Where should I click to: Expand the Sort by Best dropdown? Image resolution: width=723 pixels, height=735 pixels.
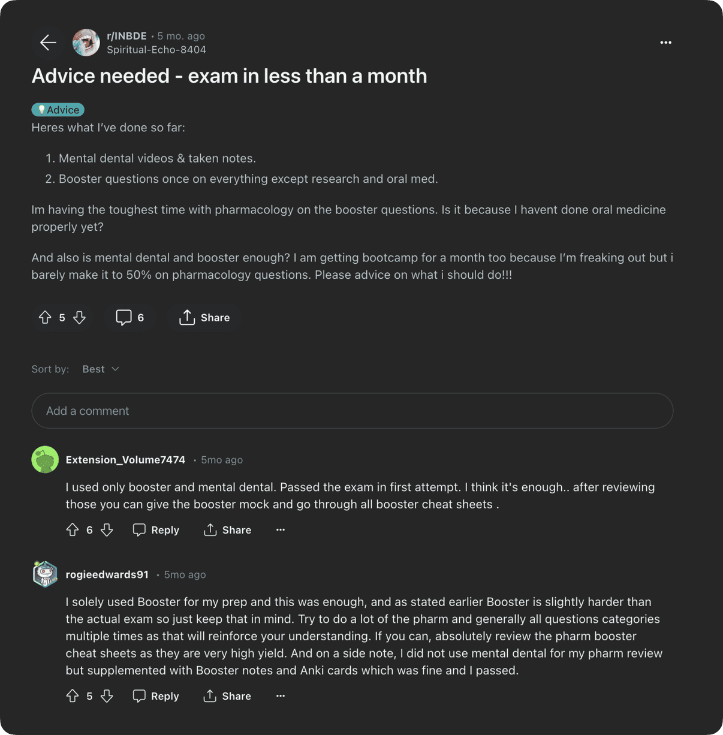(101, 369)
